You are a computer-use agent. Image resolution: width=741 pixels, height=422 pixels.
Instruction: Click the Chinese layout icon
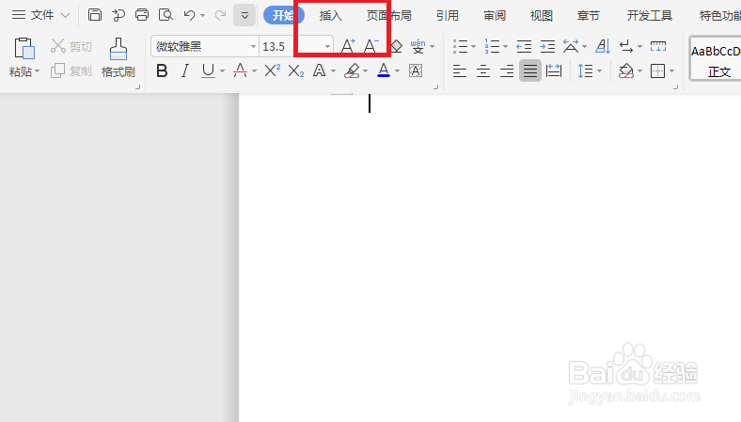571,46
